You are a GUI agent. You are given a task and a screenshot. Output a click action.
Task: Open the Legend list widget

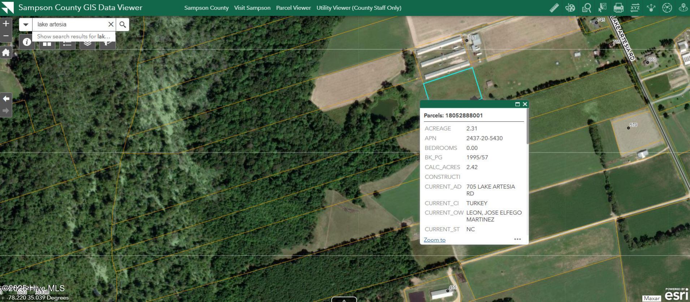point(67,44)
